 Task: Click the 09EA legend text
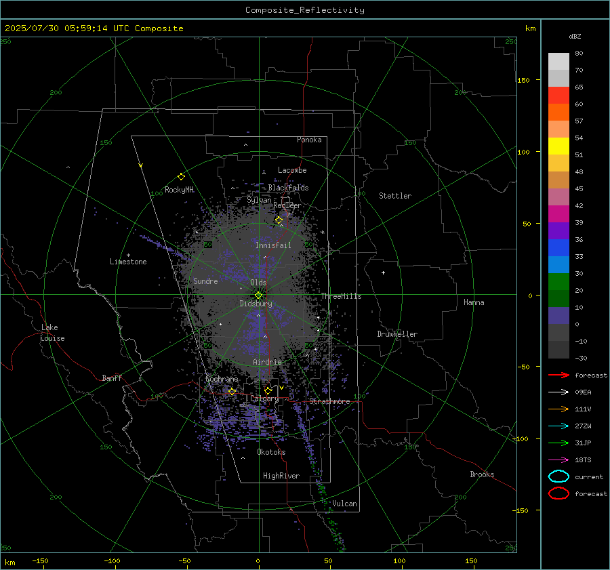point(583,392)
